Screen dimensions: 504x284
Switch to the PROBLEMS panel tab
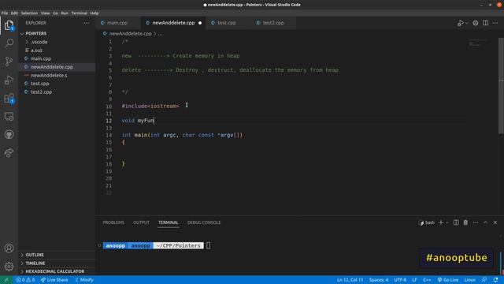113,222
